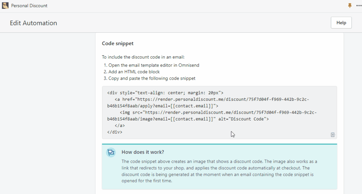The width and height of the screenshot is (362, 194).
Task: Click the Personal Discount app logo icon
Action: pyautogui.click(x=5, y=6)
